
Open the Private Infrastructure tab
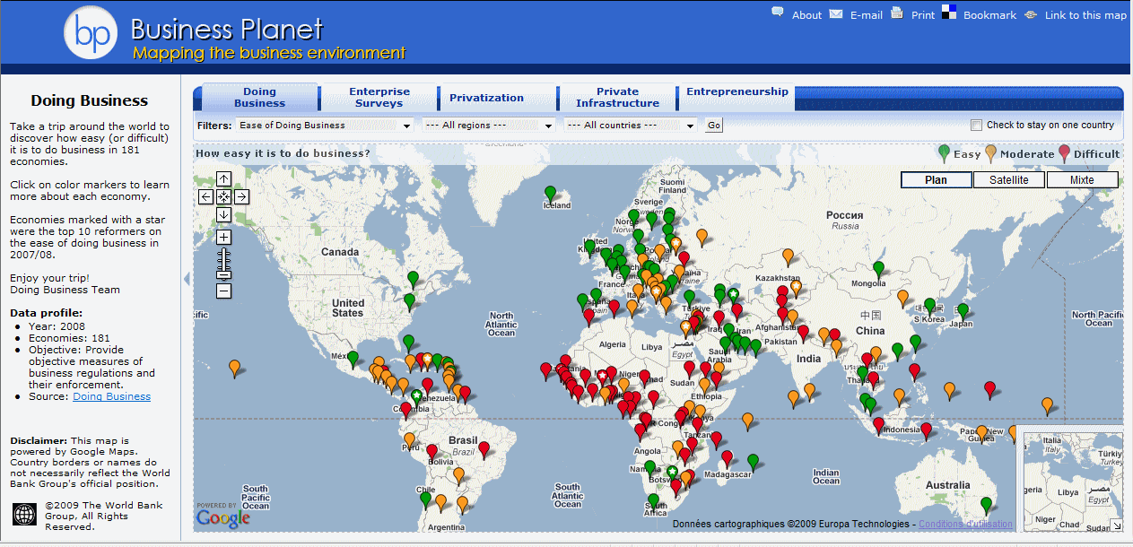tap(618, 97)
